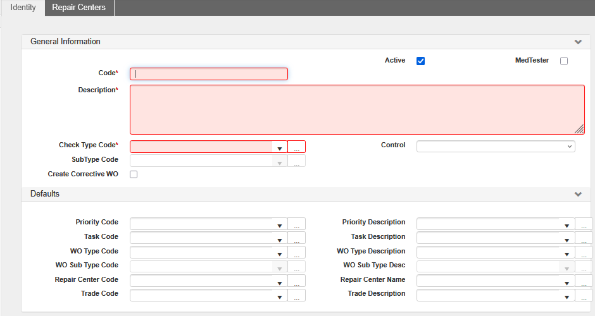Open the lookup button next to Priority Code

pyautogui.click(x=296, y=224)
